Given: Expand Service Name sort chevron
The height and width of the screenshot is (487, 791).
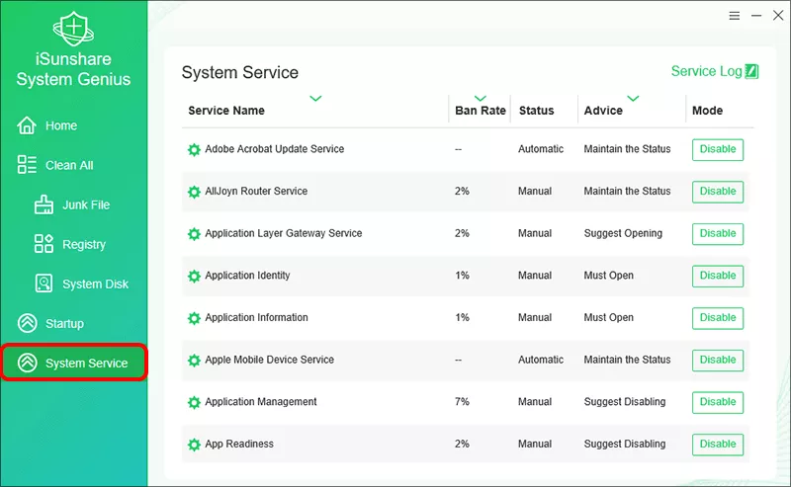Looking at the screenshot, I should [x=315, y=99].
